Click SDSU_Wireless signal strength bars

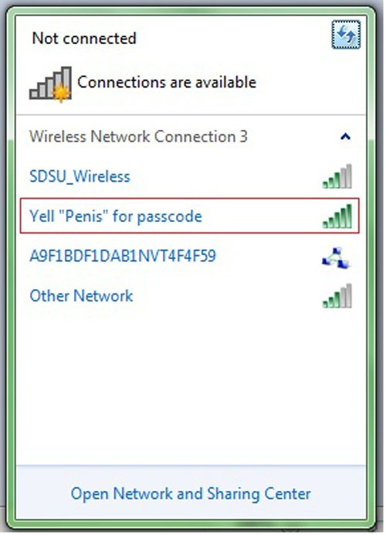(337, 176)
